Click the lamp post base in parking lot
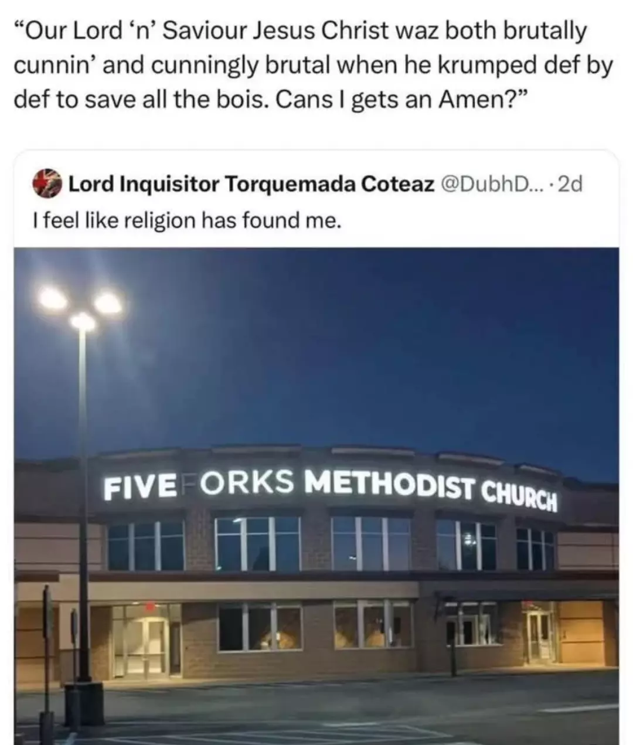Image resolution: width=633 pixels, height=745 pixels. (84, 703)
